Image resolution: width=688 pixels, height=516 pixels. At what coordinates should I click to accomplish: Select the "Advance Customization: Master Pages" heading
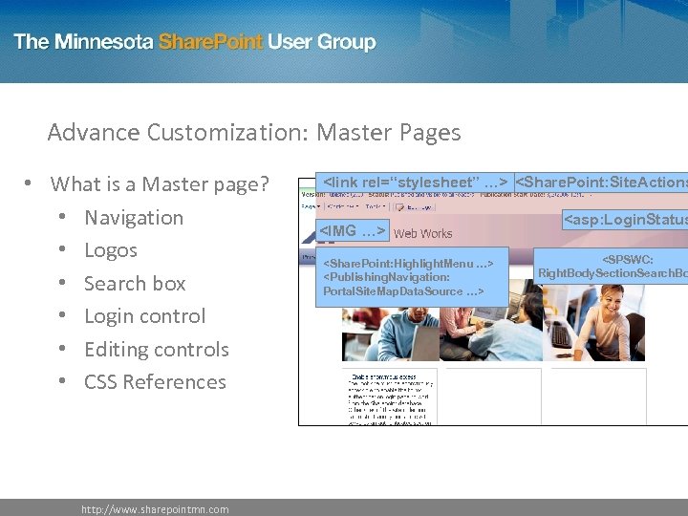click(254, 133)
